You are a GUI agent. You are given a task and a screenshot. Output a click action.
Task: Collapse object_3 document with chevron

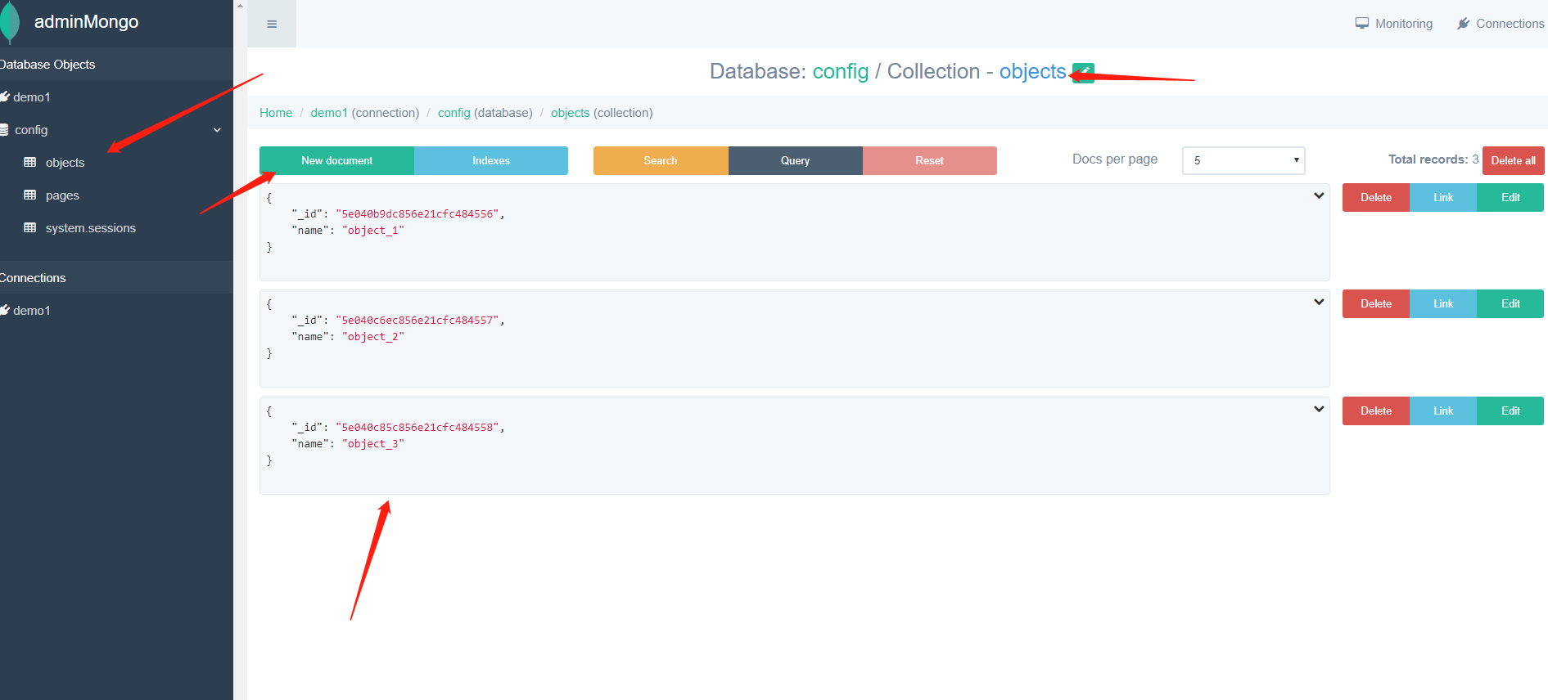point(1319,410)
